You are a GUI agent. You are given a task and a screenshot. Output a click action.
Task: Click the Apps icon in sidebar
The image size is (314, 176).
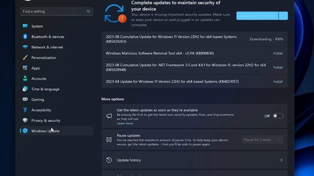(x=25, y=68)
